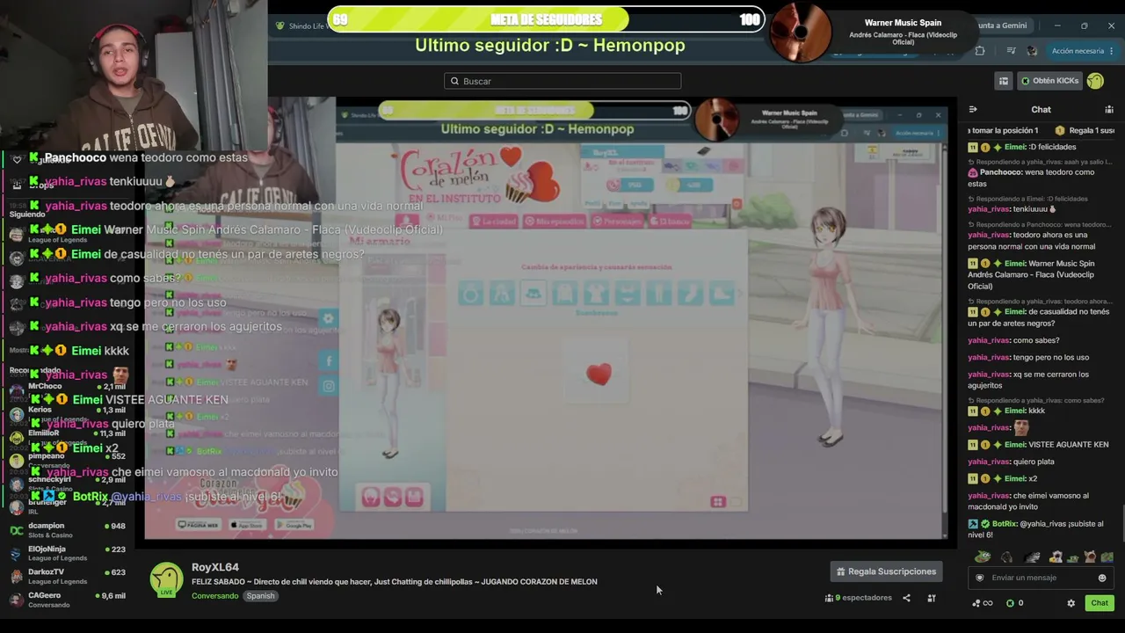The height and width of the screenshot is (633, 1125).
Task: Click Panchooco username in chat panel
Action: point(1000,172)
